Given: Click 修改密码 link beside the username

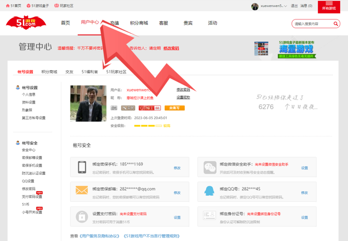Looking at the screenshot, I should 183,89.
